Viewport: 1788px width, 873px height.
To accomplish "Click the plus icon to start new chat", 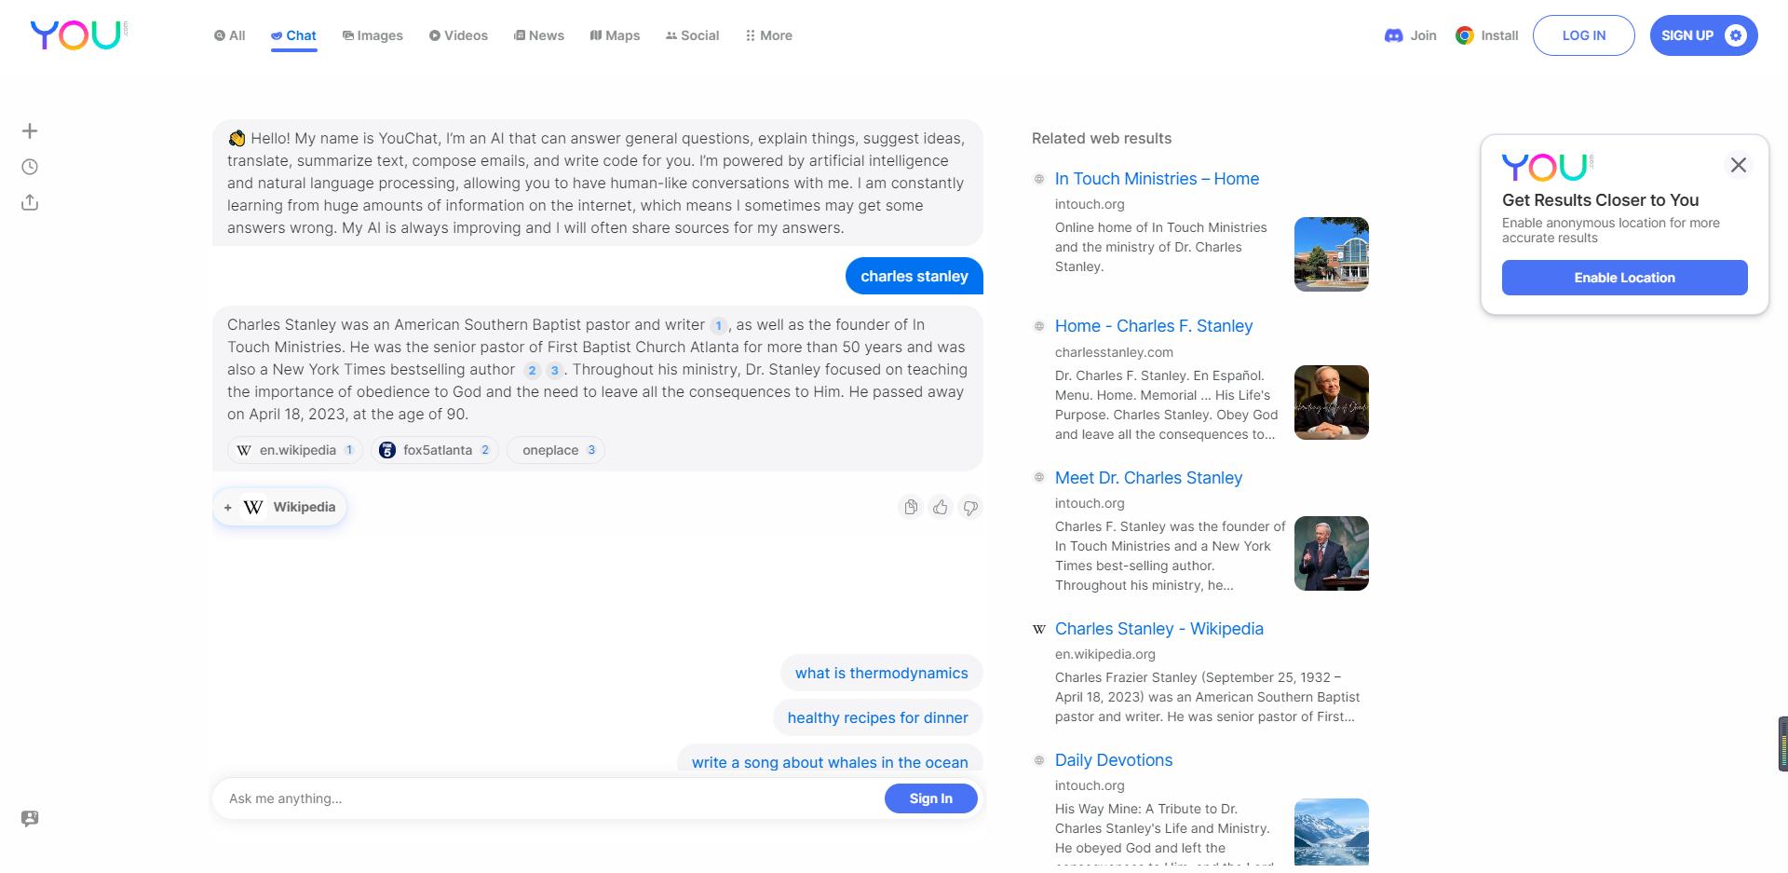I will [30, 131].
